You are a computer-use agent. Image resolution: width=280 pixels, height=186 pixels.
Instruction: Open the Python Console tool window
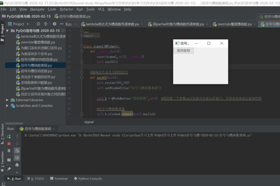87,179
